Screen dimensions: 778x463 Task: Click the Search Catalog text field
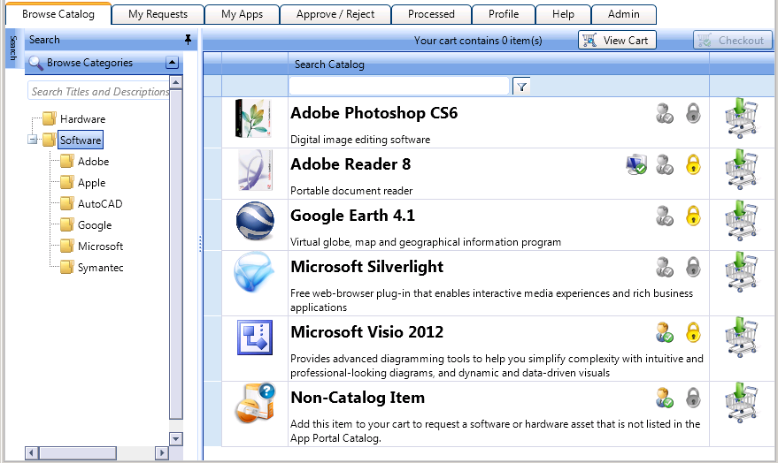(x=399, y=87)
